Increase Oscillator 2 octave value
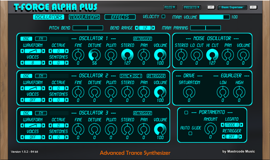 click(67, 88)
